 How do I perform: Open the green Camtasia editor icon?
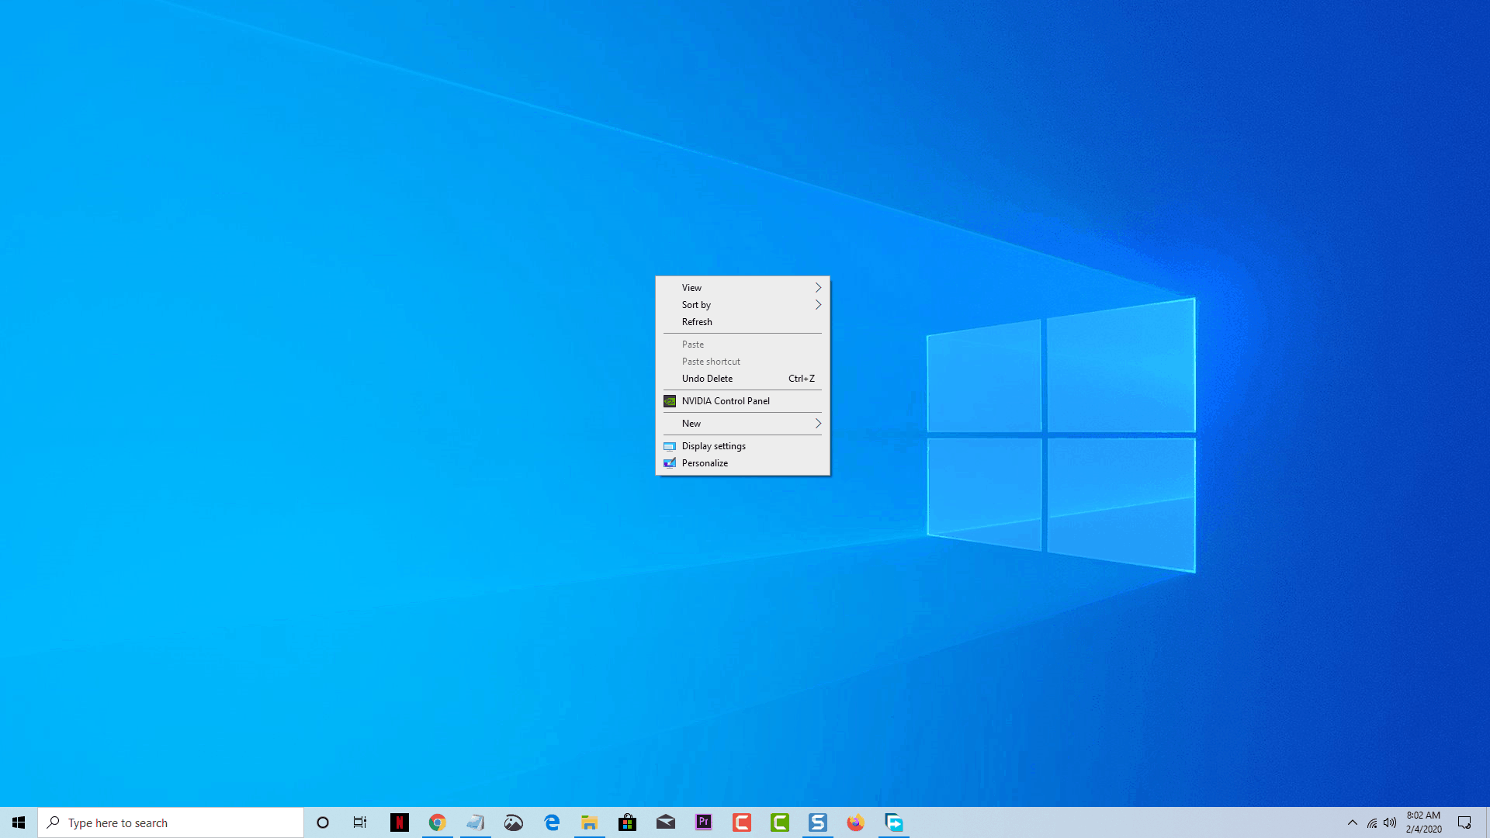(x=780, y=822)
